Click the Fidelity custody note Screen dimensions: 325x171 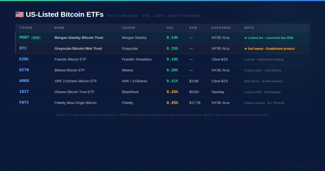pyautogui.click(x=264, y=103)
